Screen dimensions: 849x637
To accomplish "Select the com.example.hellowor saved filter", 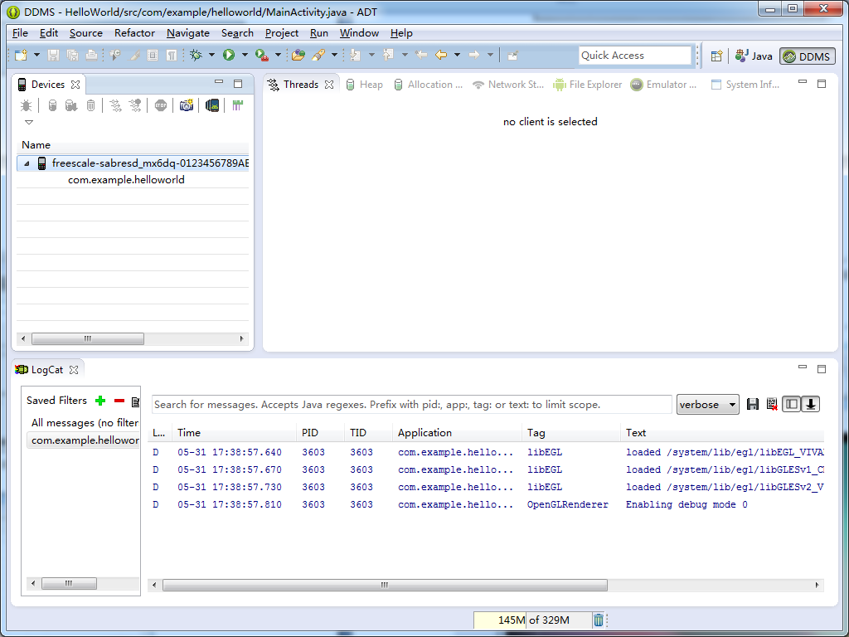I will click(84, 440).
